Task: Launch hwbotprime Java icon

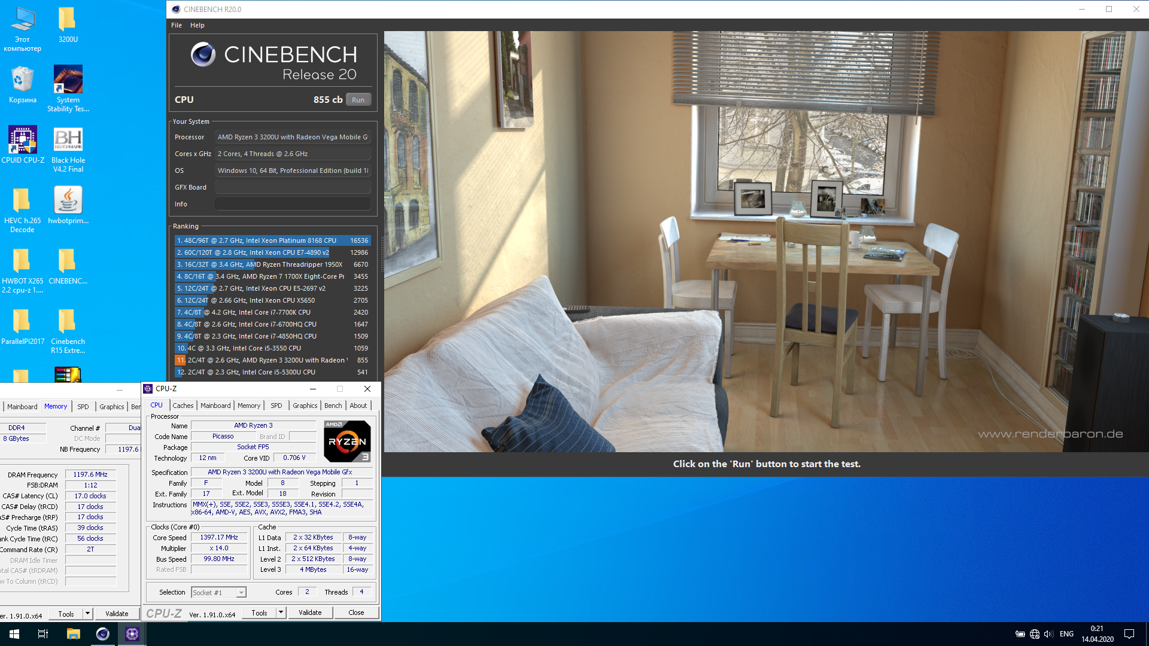Action: click(68, 205)
